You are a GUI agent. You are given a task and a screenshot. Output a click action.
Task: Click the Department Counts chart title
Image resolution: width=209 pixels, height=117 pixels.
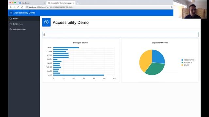(160, 43)
